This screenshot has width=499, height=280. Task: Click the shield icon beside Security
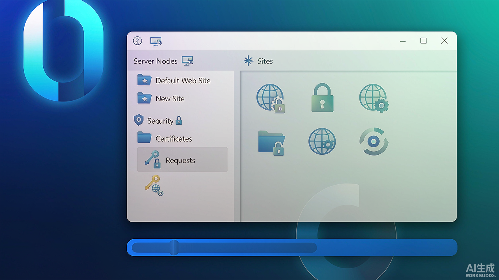(139, 120)
